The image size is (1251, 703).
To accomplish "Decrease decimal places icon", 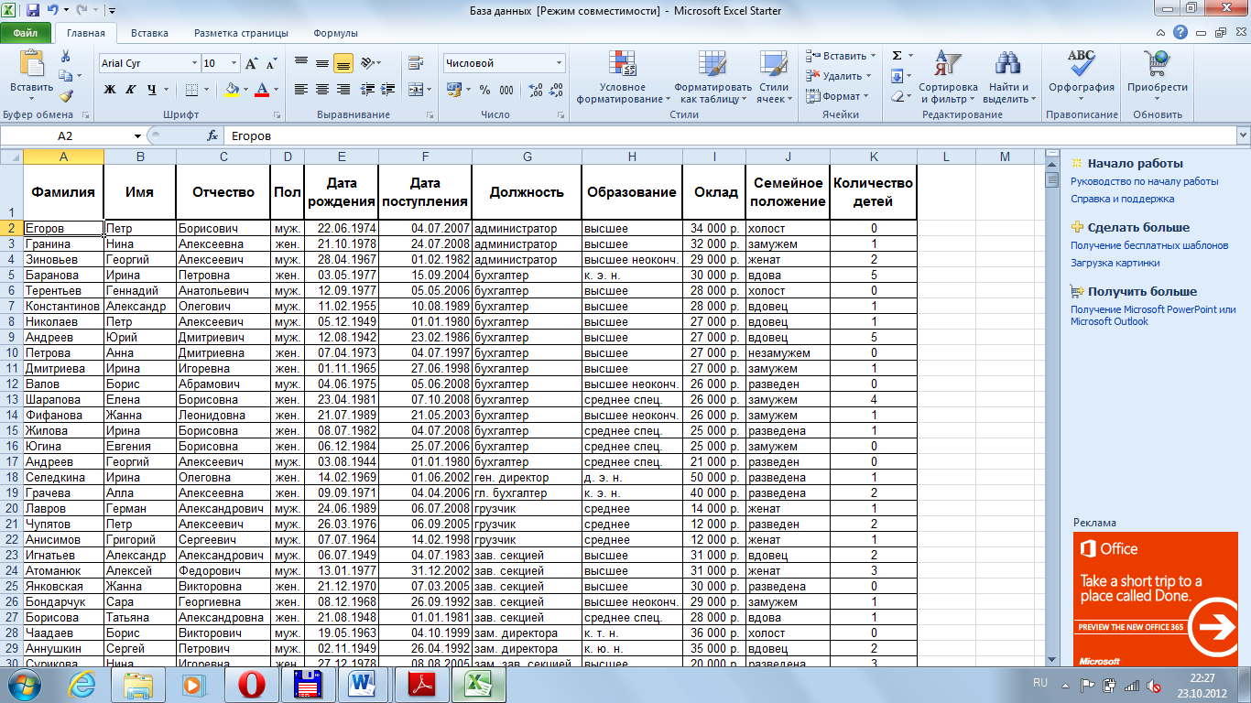I will point(557,90).
